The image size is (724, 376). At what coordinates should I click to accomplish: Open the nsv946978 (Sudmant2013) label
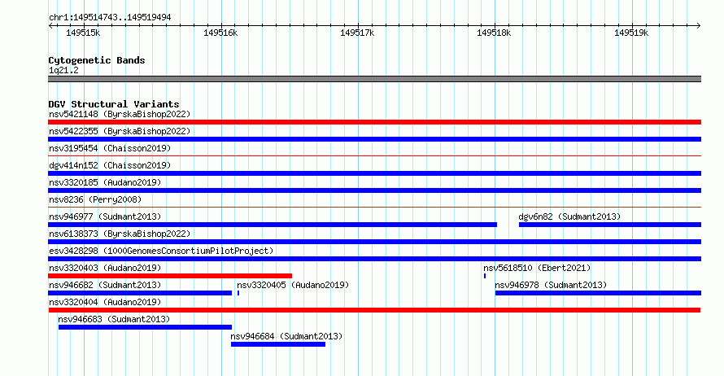point(551,285)
